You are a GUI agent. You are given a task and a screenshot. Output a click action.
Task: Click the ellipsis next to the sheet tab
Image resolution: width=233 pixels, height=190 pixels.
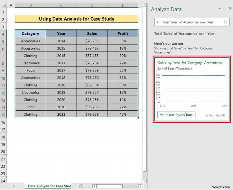tap(74, 186)
